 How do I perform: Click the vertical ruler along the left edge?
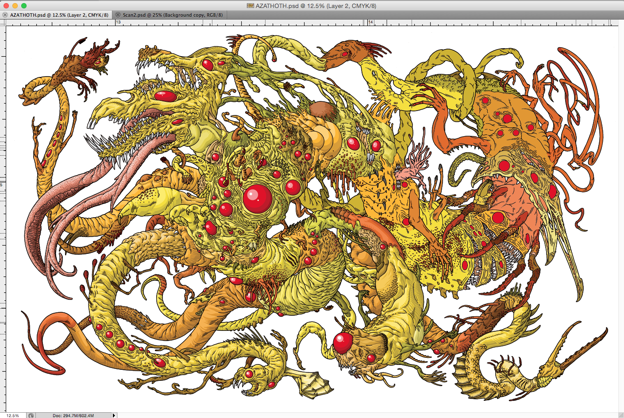click(x=2, y=221)
